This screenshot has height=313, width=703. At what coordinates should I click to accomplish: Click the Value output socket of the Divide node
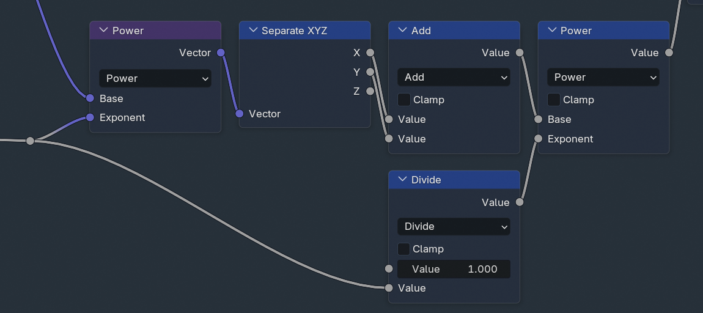[x=519, y=202]
